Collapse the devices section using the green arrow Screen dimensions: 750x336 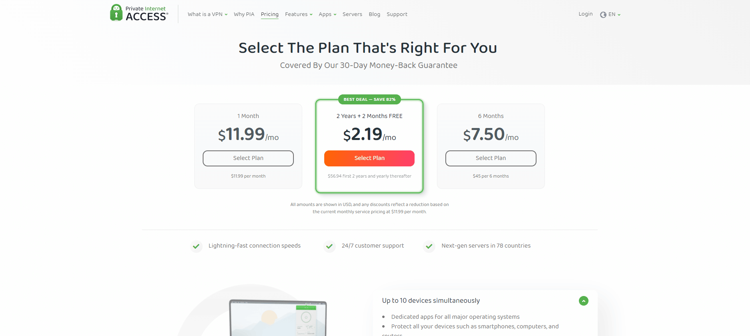tap(583, 301)
